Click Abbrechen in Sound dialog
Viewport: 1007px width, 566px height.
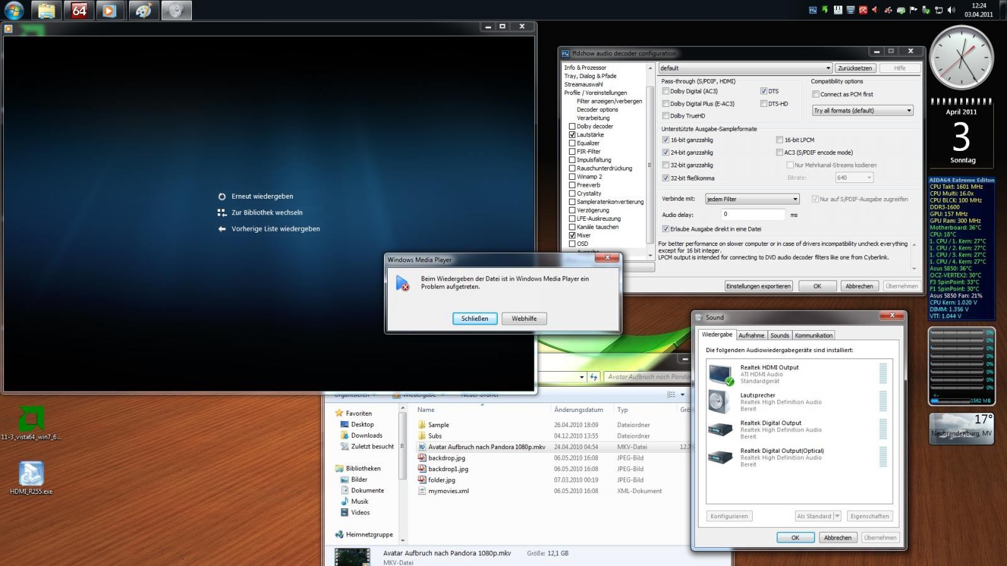tap(838, 538)
